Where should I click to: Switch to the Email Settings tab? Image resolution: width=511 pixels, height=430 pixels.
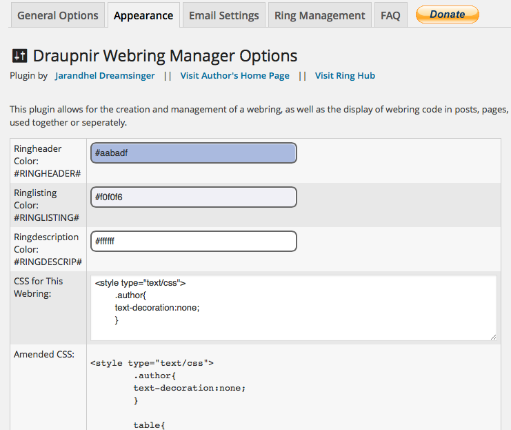click(224, 15)
